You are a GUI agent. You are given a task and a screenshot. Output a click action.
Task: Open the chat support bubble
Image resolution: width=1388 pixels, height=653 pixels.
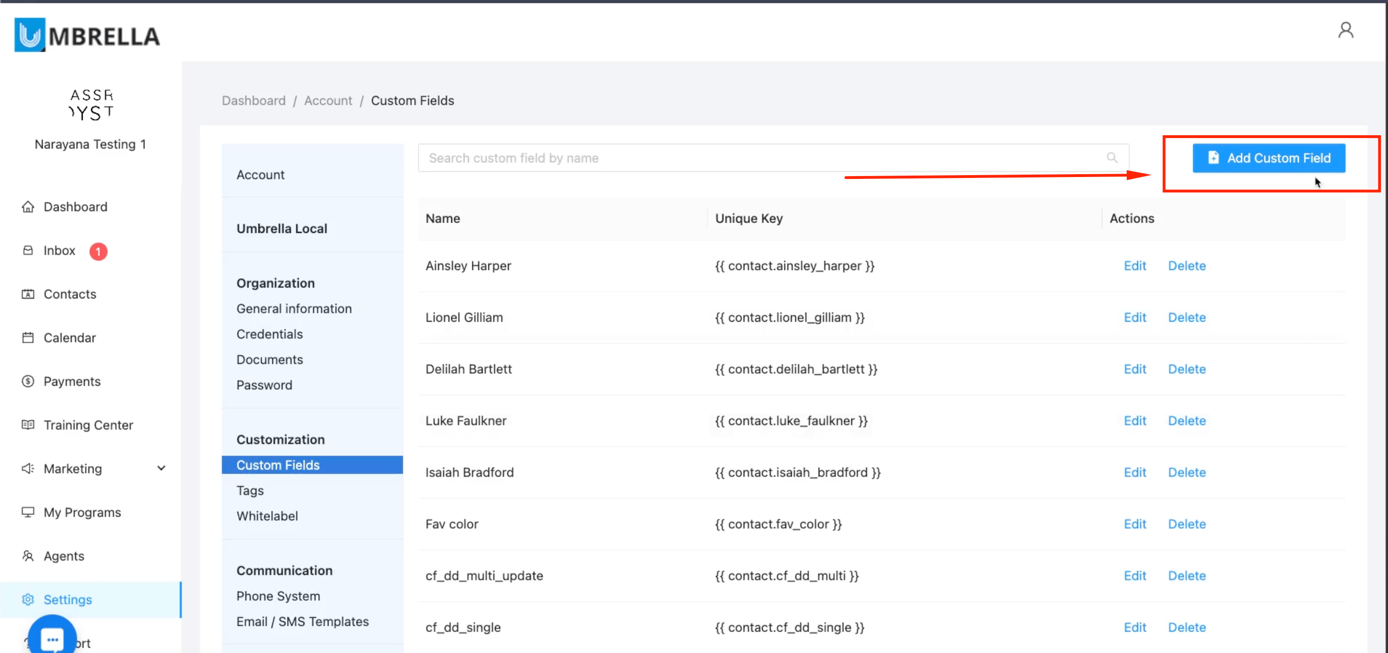[52, 638]
